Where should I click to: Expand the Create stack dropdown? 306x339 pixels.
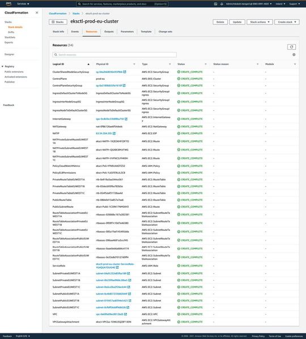point(287,22)
